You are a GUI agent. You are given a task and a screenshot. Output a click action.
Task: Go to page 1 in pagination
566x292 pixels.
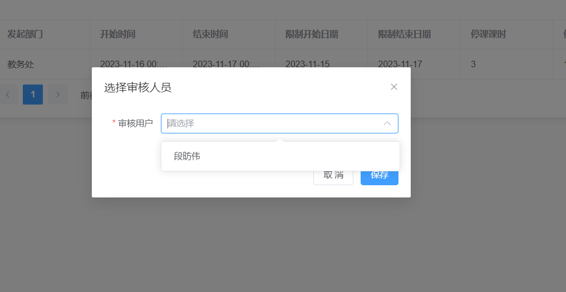click(x=33, y=95)
